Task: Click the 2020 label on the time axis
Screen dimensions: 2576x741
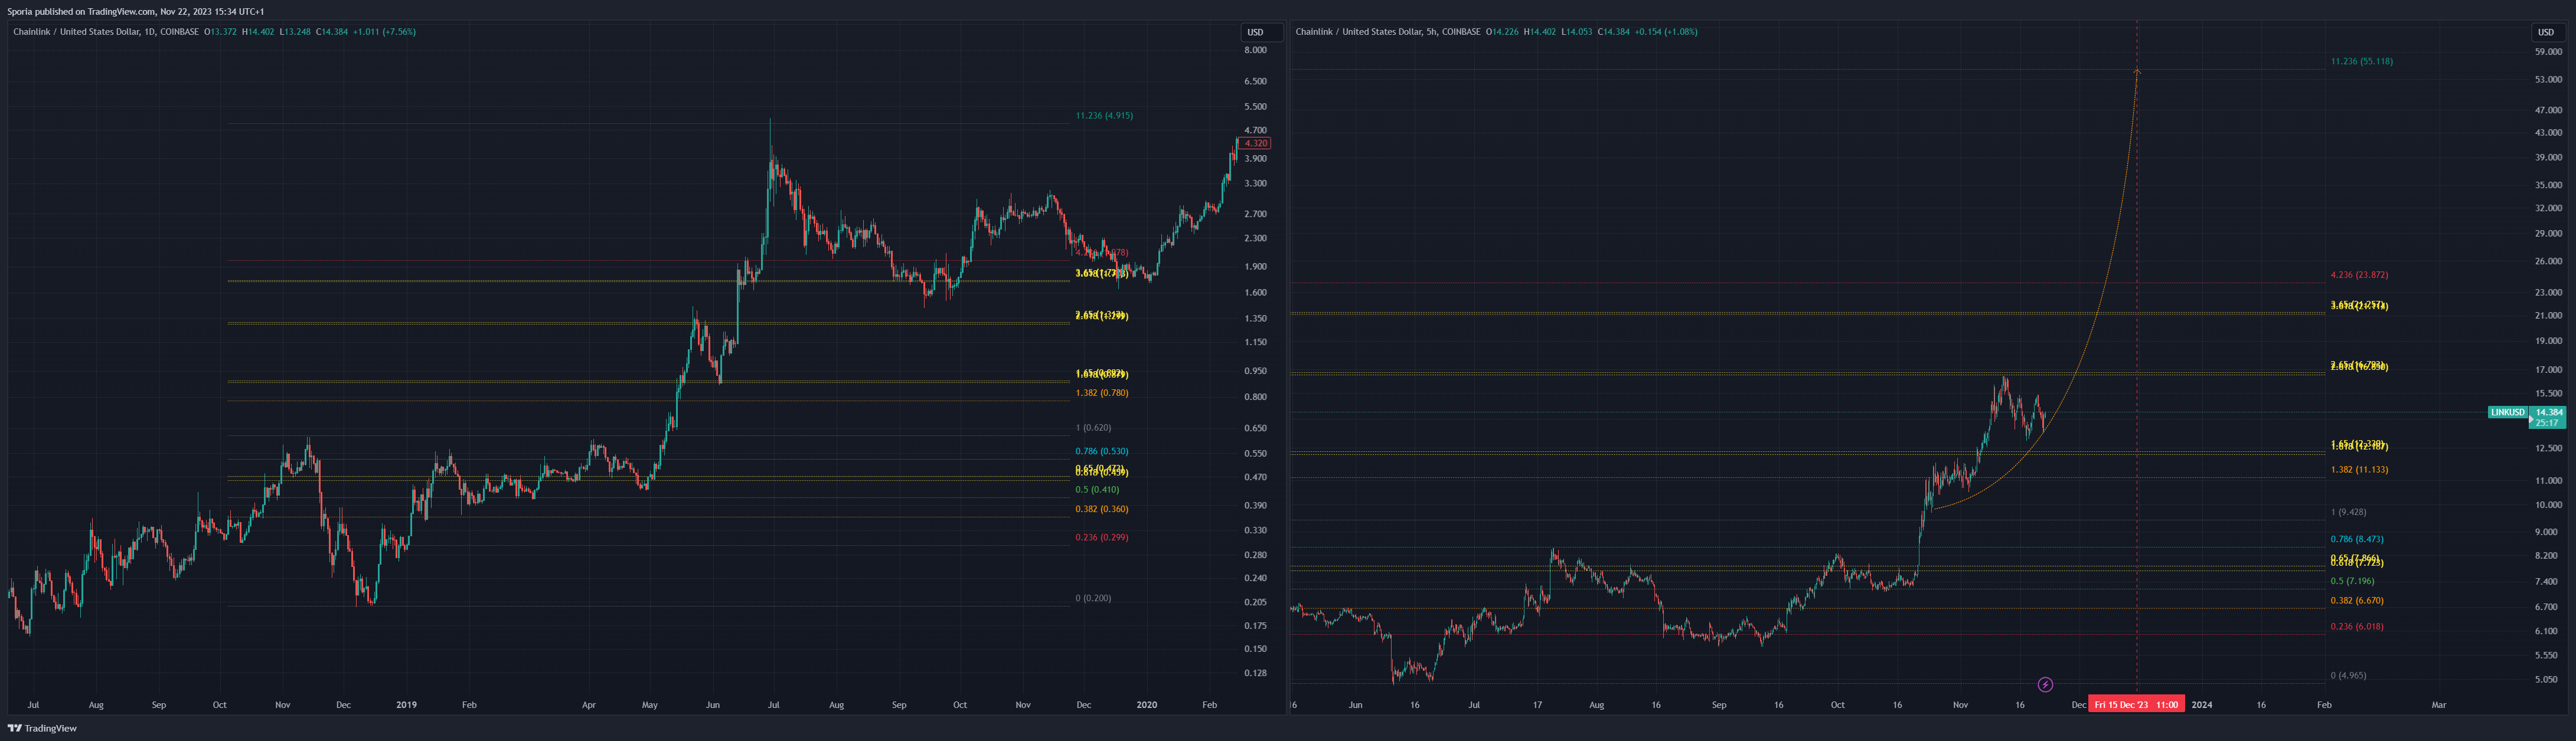Action: 1146,705
